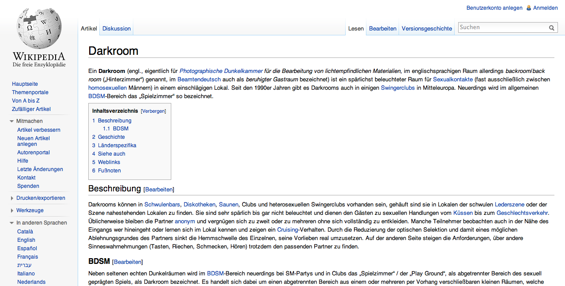The image size is (565, 286).
Task: Open the Versionsgeschichte tab
Action: click(427, 28)
